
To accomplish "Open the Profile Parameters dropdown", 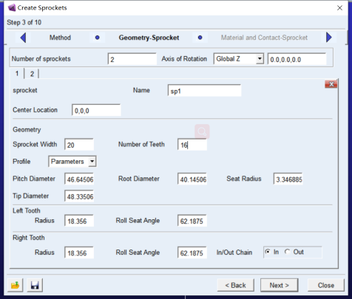I will tap(92, 162).
